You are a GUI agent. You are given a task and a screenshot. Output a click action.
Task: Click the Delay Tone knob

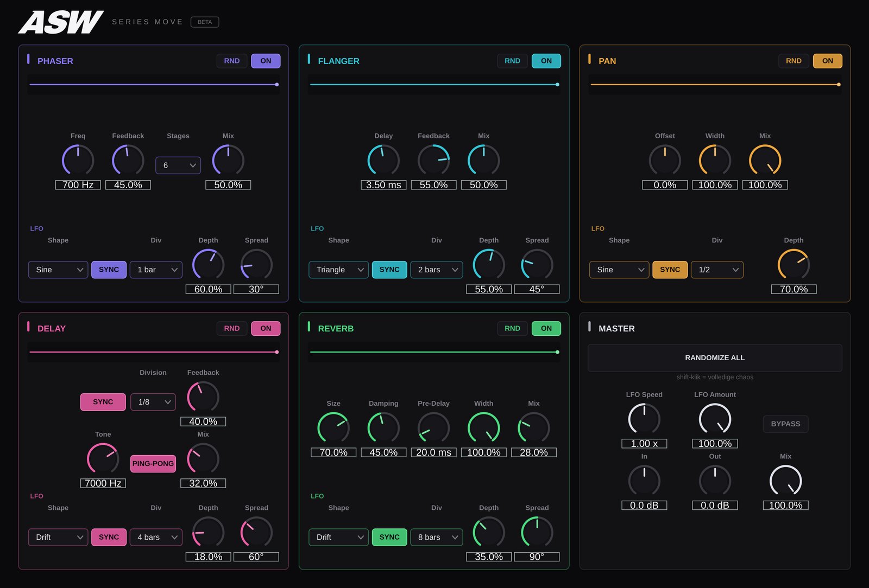pyautogui.click(x=103, y=458)
